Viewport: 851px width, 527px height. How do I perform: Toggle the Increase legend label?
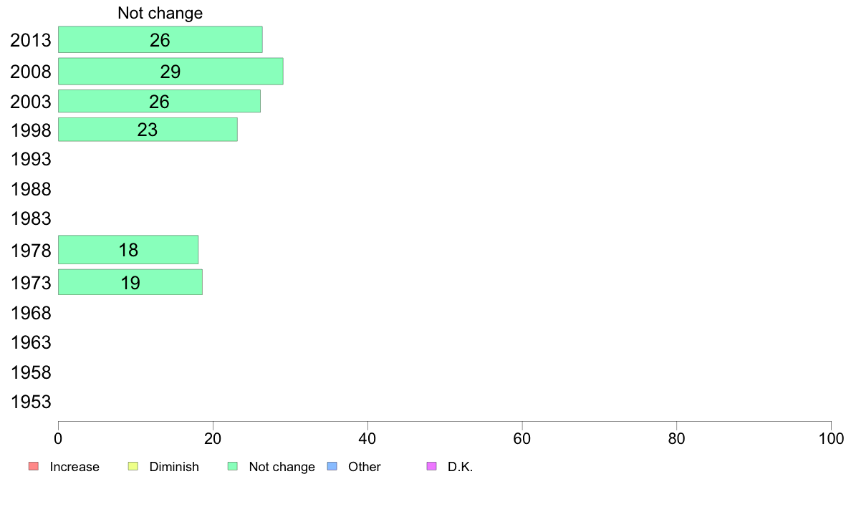[74, 467]
